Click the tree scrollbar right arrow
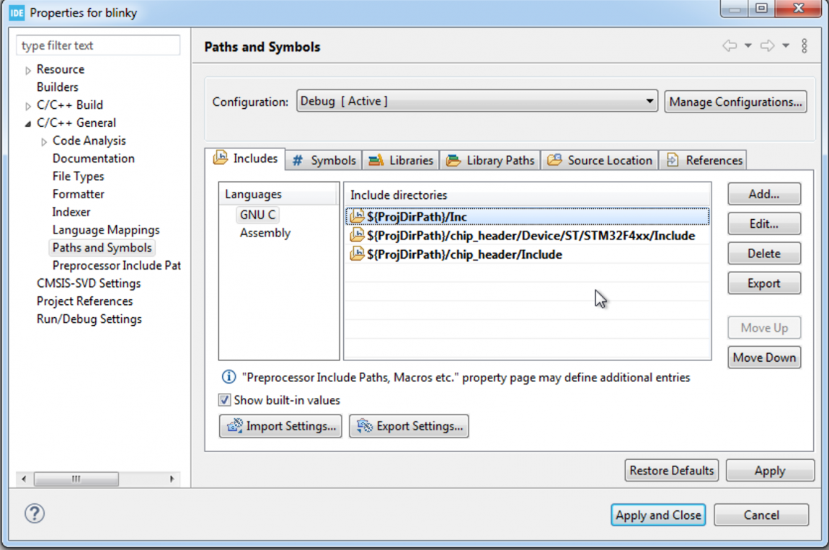The image size is (829, 550). pyautogui.click(x=172, y=479)
